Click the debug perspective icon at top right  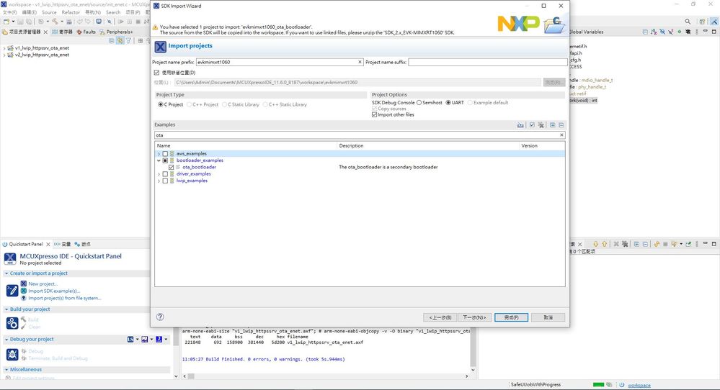click(714, 22)
